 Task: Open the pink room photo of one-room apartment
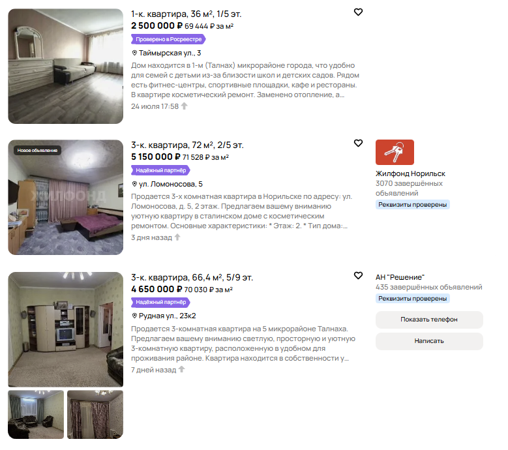(x=65, y=66)
